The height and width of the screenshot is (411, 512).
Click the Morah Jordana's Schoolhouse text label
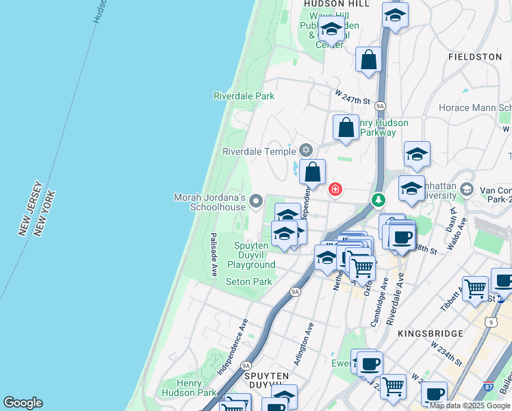coord(209,202)
